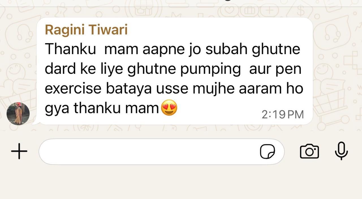The width and height of the screenshot is (362, 199).
Task: Tap the word "exercise" in the message
Action: [73, 89]
